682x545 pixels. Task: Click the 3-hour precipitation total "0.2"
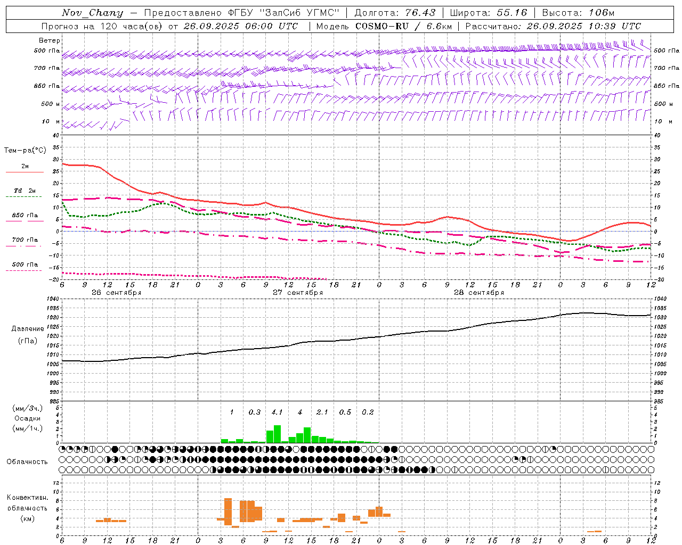click(368, 412)
